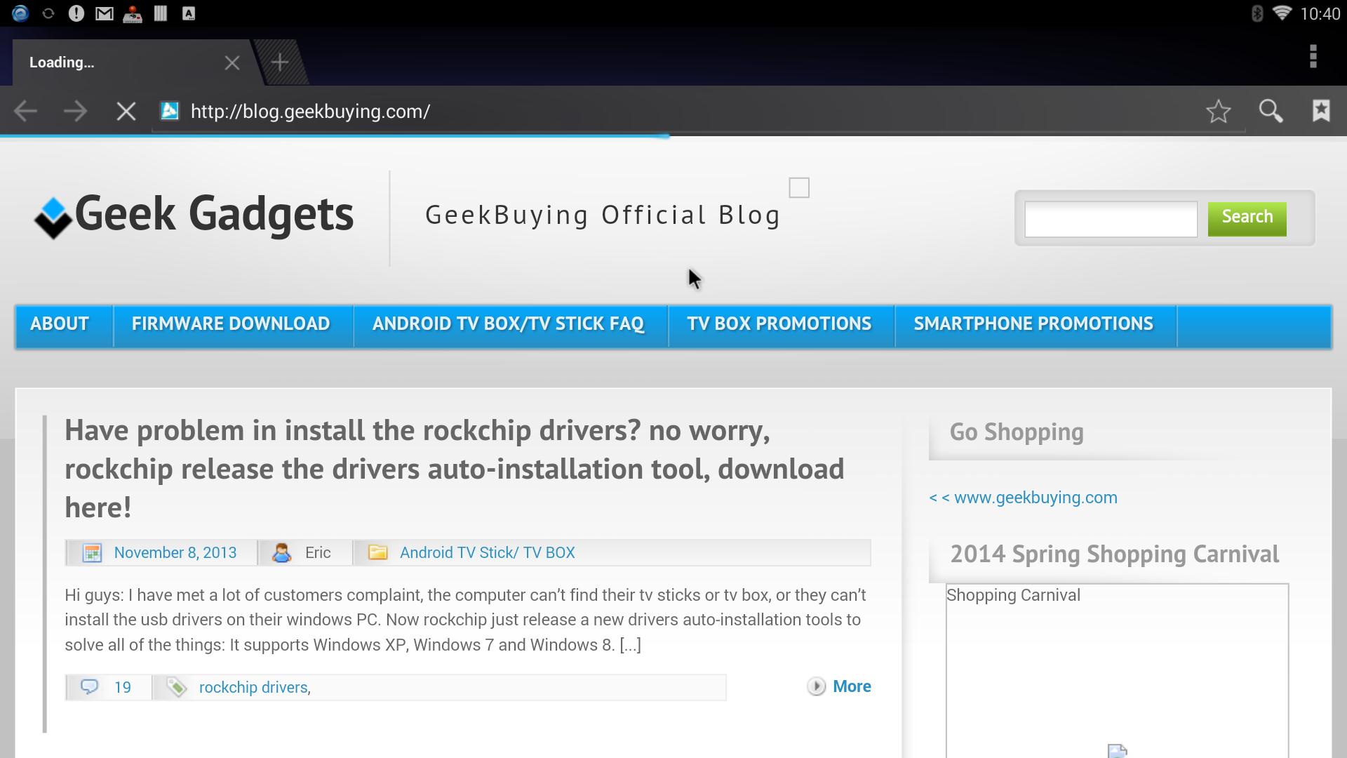Open the rockchip drivers article title

[455, 469]
